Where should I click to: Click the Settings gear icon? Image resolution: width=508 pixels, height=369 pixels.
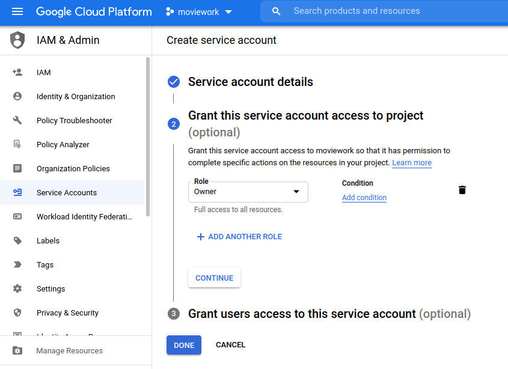[17, 288]
